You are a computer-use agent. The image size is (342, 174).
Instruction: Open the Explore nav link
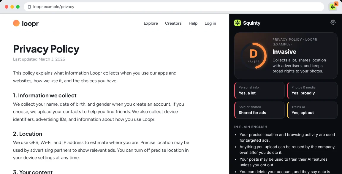[151, 23]
